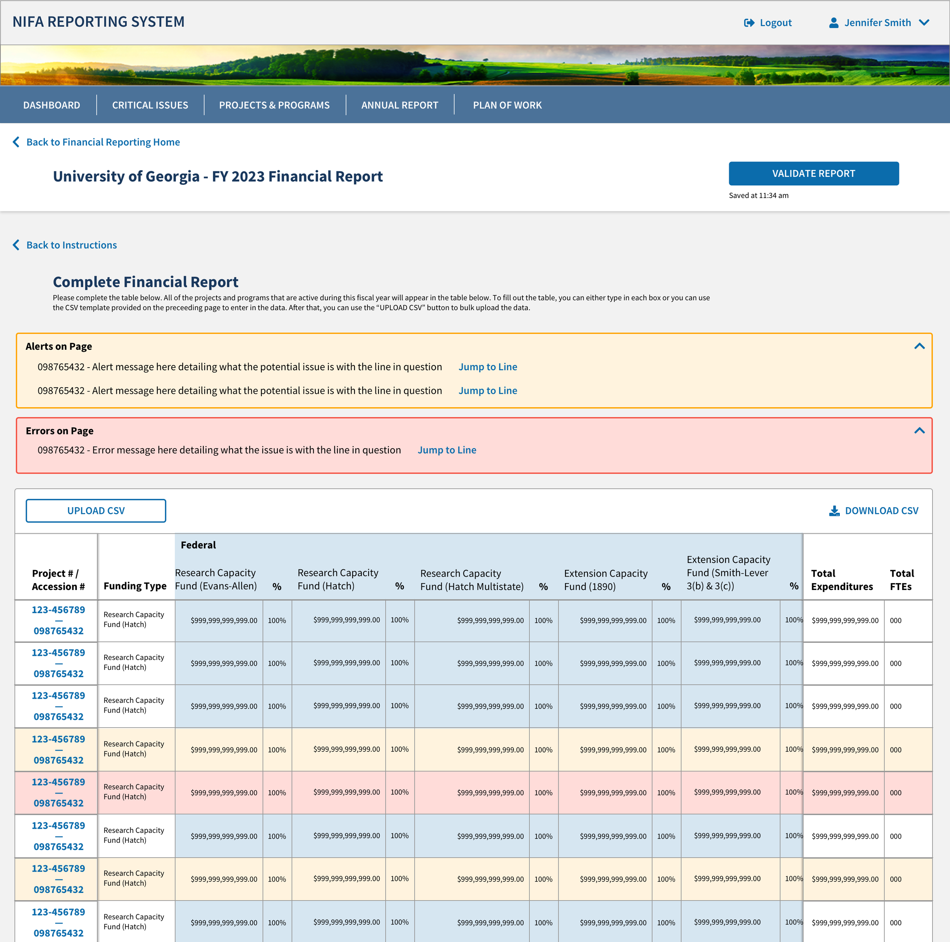Collapse the Errors on Page panel

click(919, 431)
